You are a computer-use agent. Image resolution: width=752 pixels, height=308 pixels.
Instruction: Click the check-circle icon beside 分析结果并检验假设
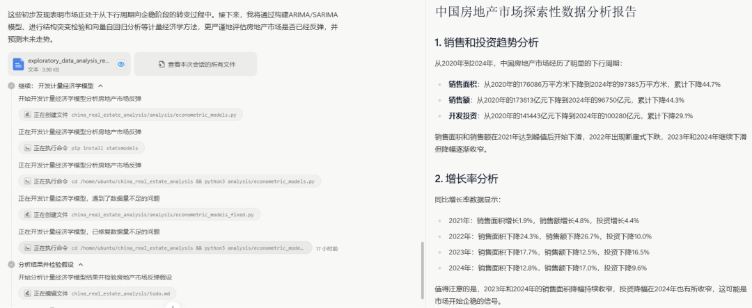12,264
